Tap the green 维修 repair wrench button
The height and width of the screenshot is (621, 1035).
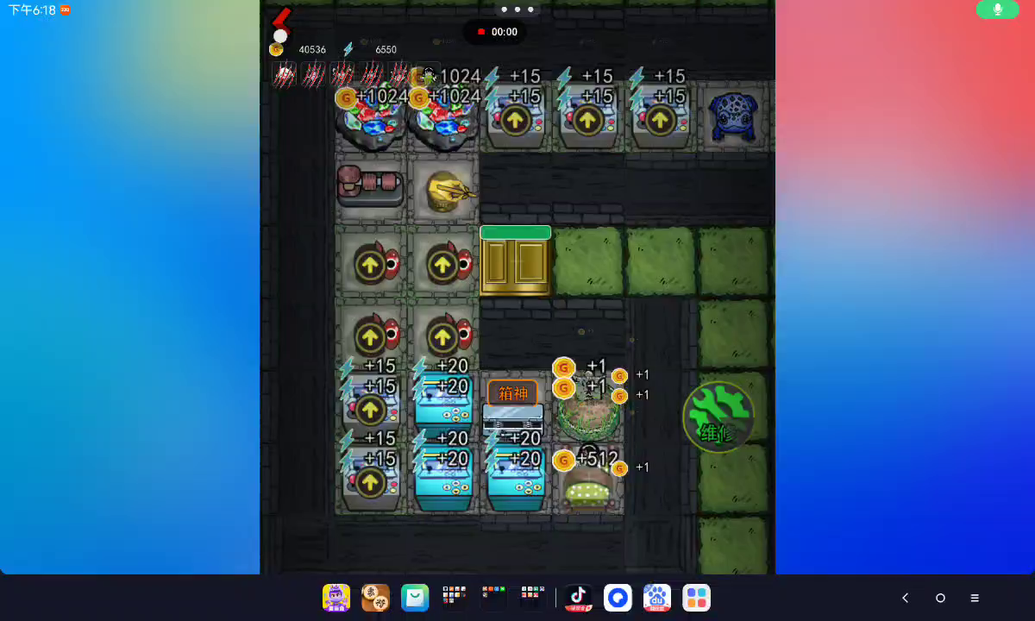pyautogui.click(x=718, y=417)
